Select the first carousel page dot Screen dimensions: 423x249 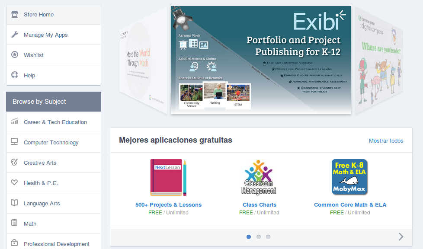(249, 237)
